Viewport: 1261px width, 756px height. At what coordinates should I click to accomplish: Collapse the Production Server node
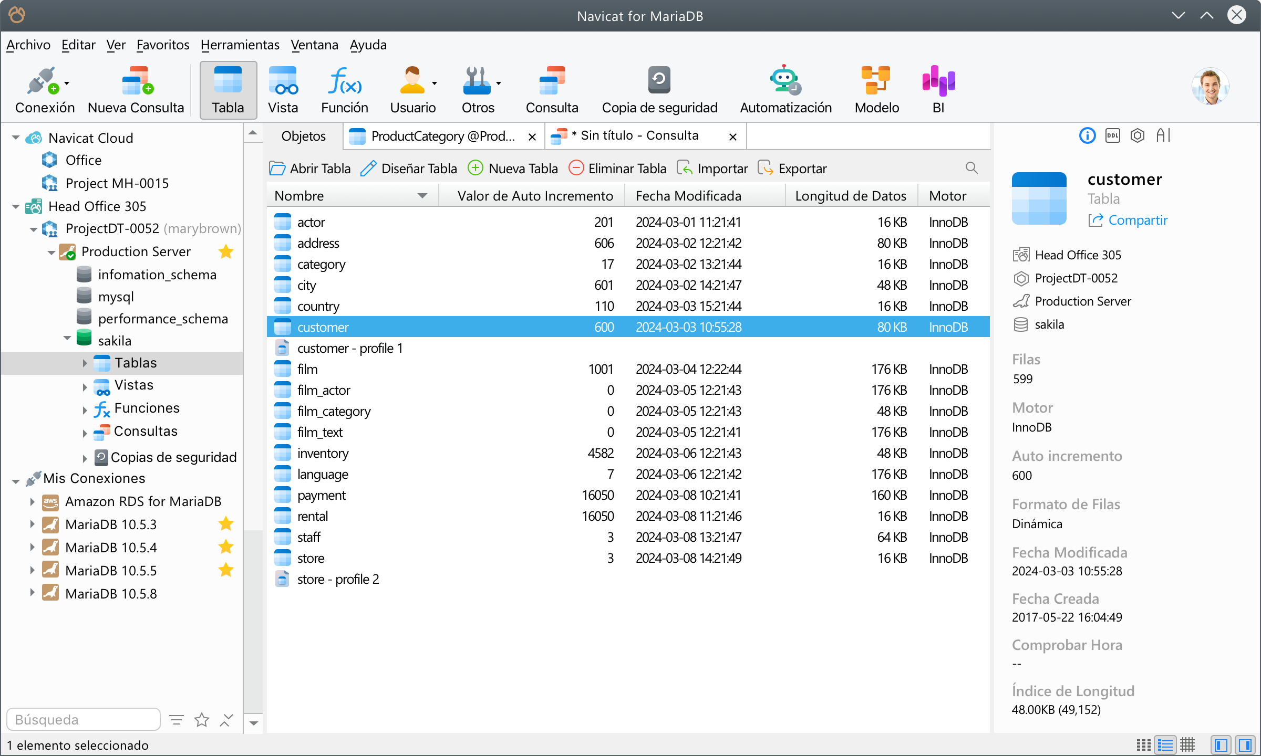click(51, 252)
